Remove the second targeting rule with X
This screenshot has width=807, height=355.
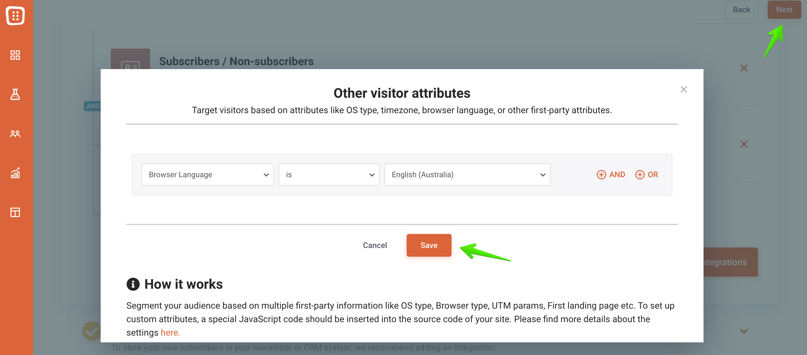click(744, 144)
